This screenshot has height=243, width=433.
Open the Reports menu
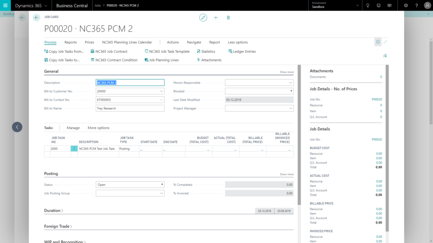pyautogui.click(x=71, y=42)
